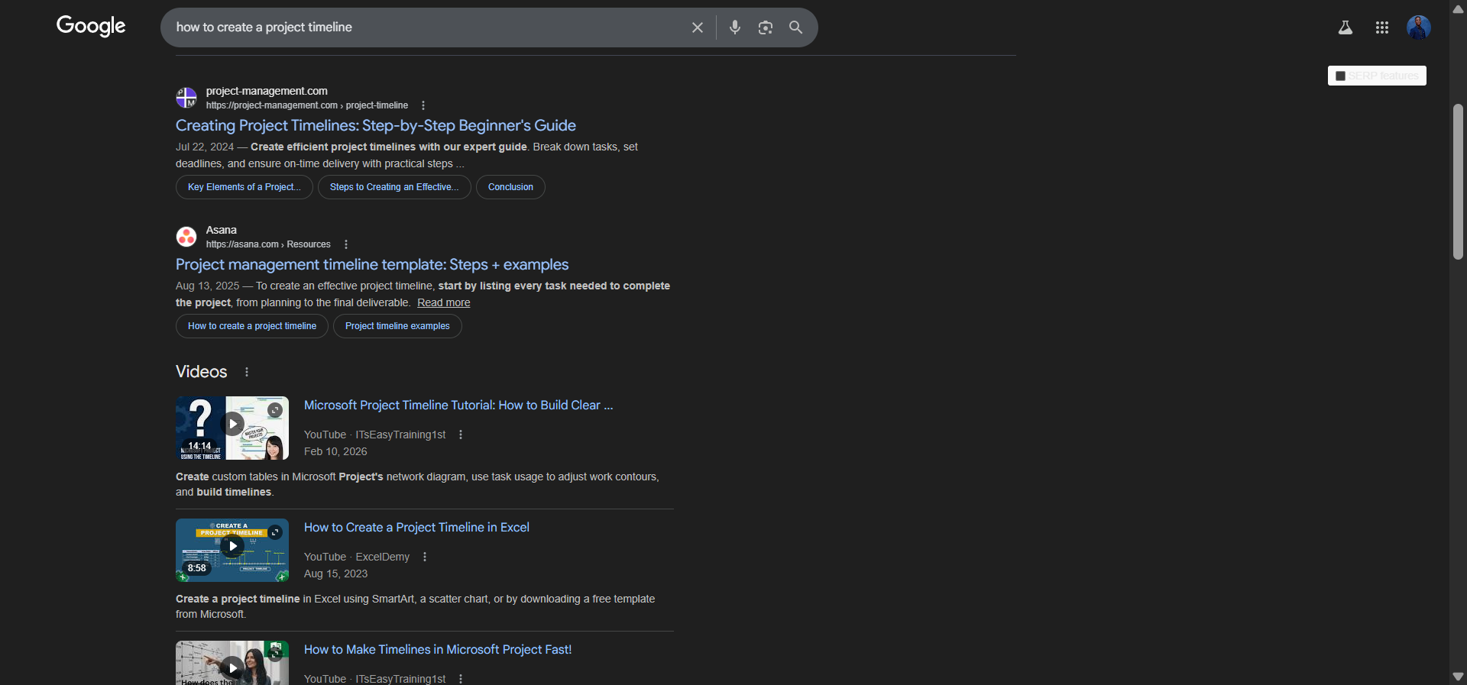Open more options for Asana result
The width and height of the screenshot is (1467, 685).
click(x=346, y=244)
